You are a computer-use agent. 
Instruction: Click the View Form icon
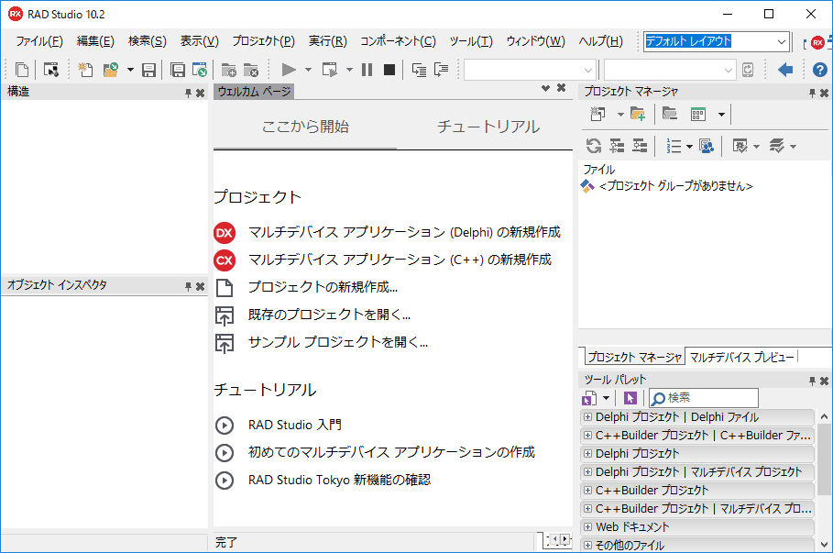(x=51, y=70)
